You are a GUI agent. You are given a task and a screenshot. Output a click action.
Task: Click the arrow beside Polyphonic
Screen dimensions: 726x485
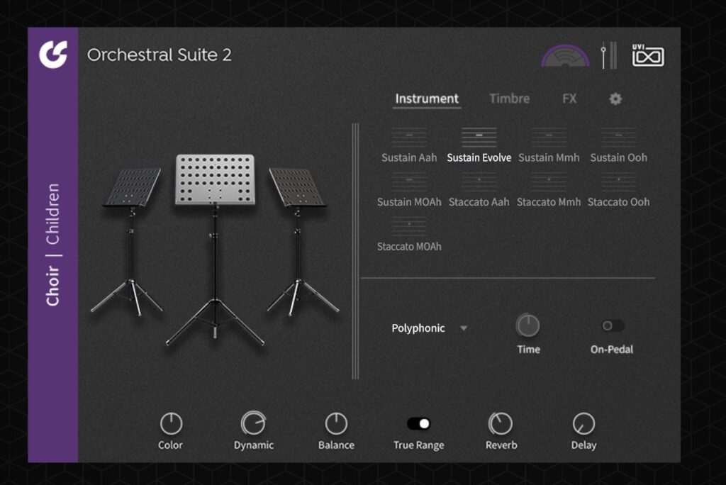click(464, 328)
